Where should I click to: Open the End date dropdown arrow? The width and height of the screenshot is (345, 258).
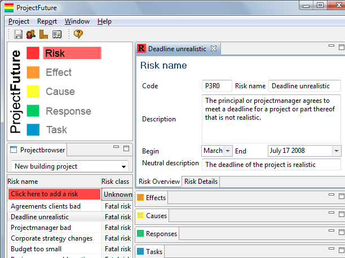click(x=337, y=151)
